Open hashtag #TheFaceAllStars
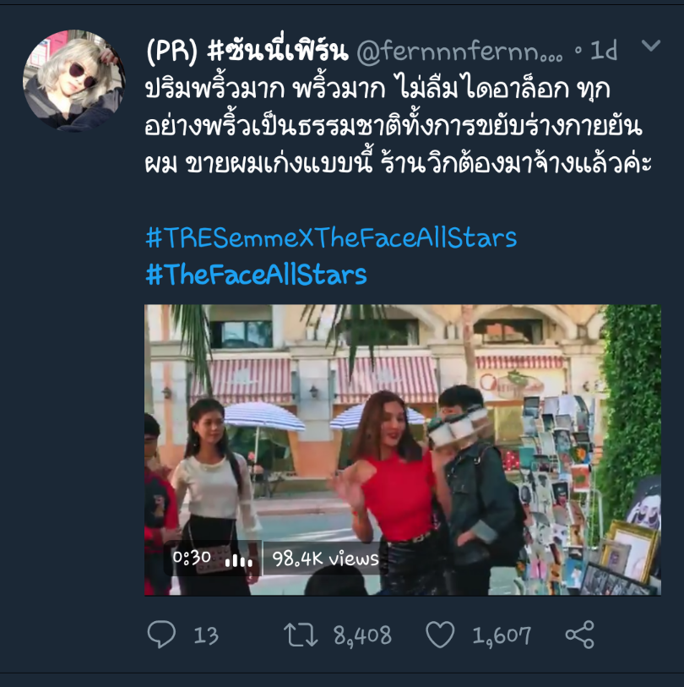This screenshot has height=687, width=684. click(x=256, y=275)
